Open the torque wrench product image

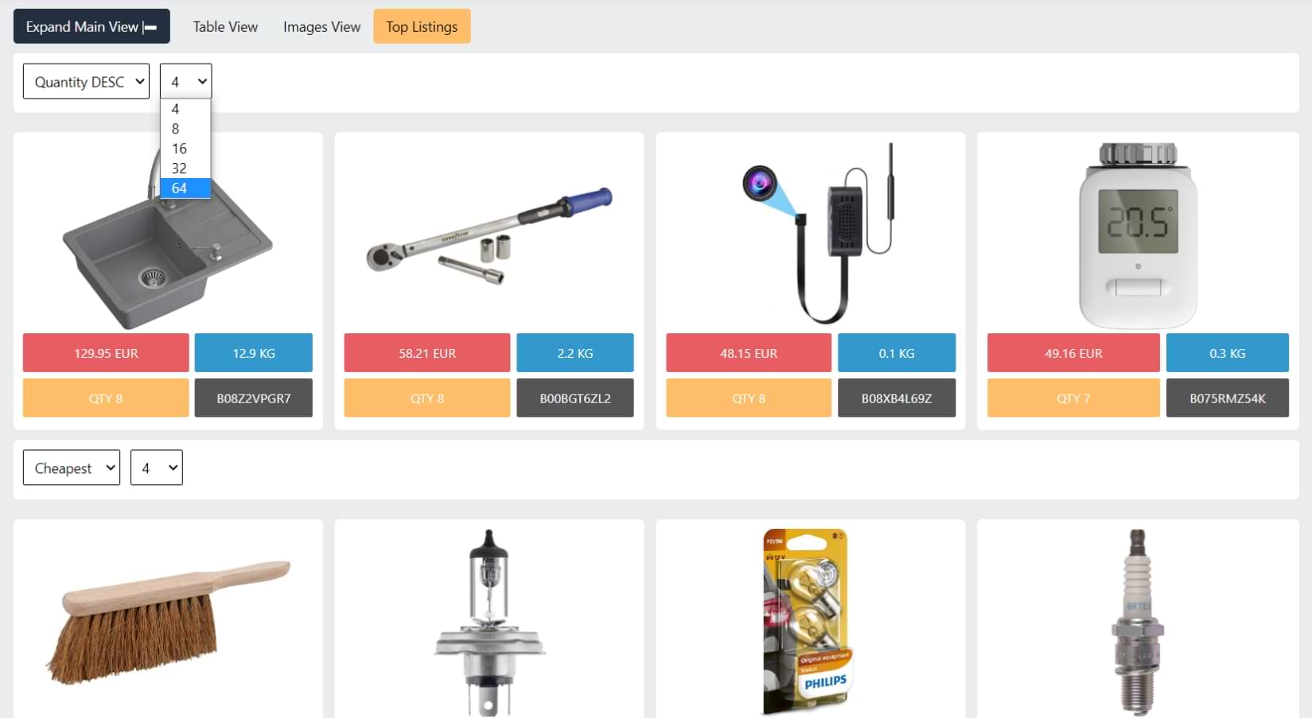click(489, 235)
